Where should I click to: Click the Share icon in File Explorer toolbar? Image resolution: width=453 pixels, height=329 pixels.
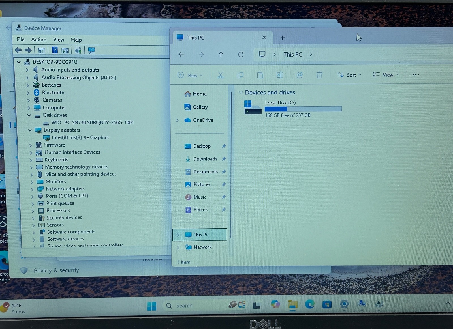click(300, 75)
